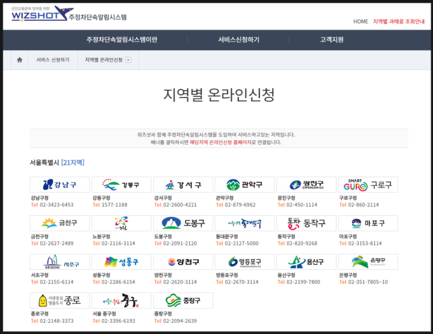Click the 해당지역 온라인신청 홈페이지 red text

tap(220, 143)
